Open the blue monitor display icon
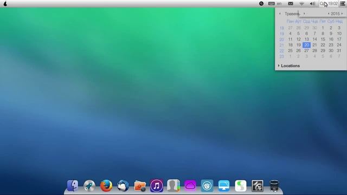The image size is (347, 195). coord(224,186)
